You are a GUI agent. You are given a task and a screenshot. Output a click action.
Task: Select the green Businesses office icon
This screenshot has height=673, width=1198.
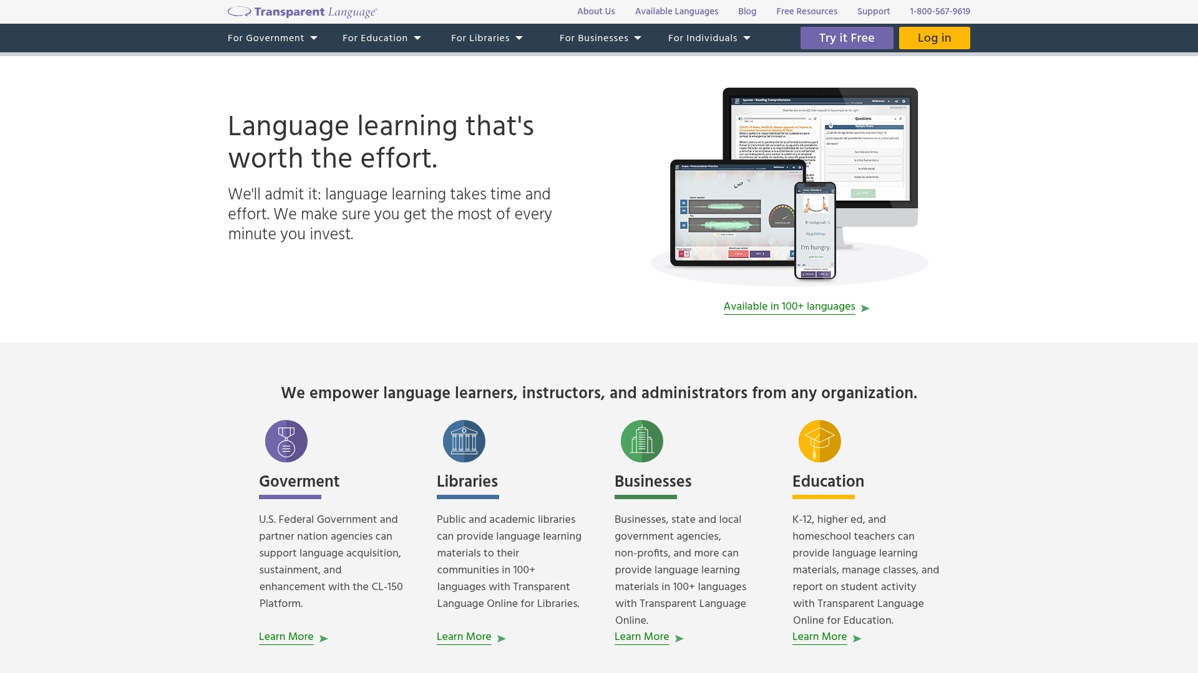641,441
